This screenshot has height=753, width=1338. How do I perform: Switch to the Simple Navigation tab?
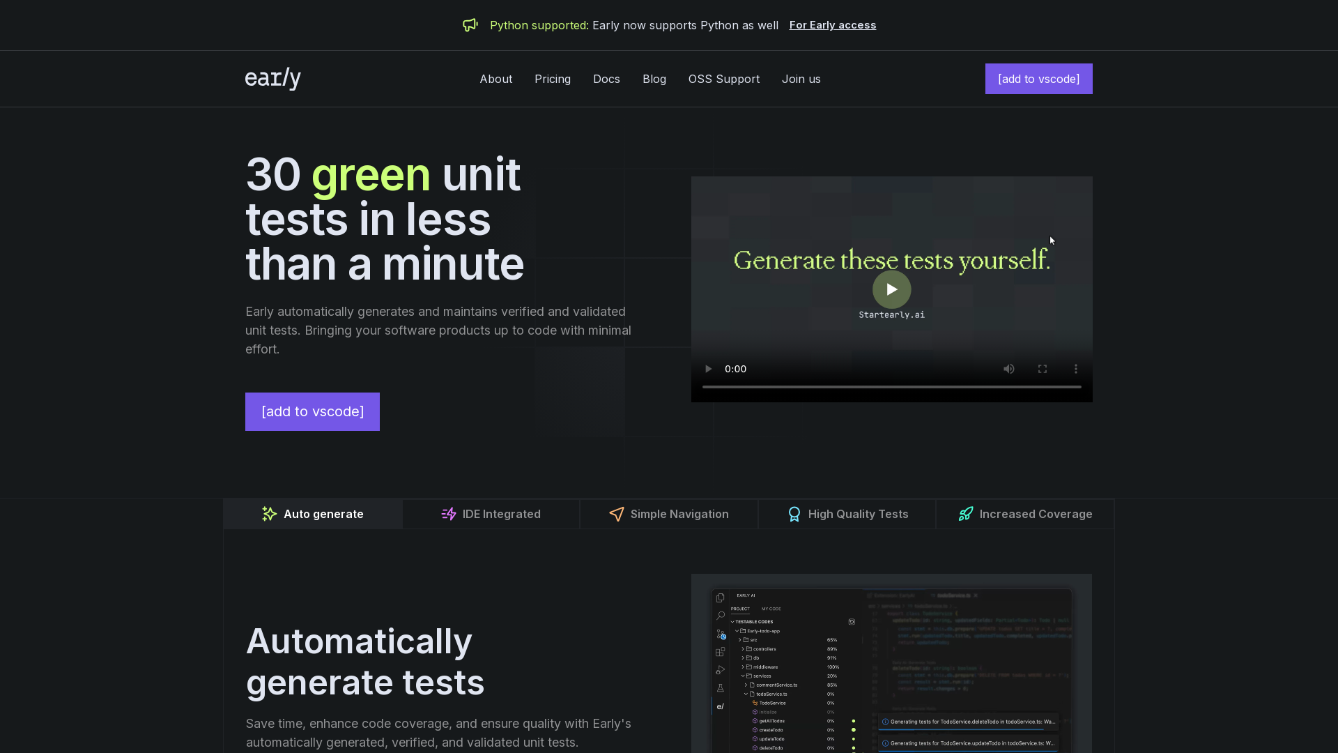pyautogui.click(x=669, y=514)
